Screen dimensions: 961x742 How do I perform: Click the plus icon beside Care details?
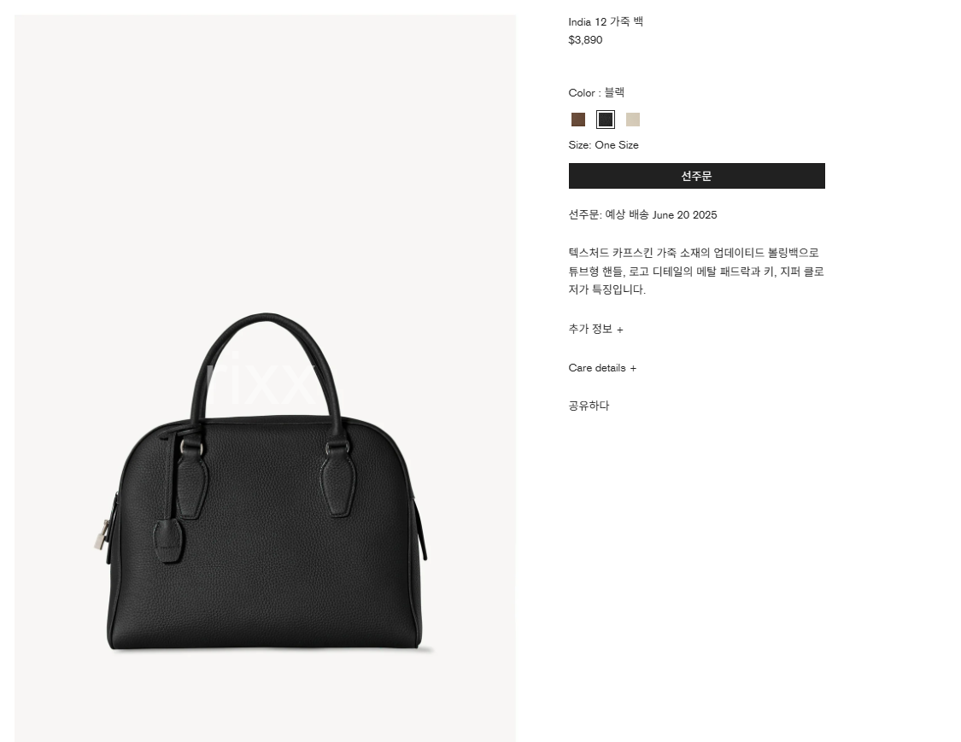point(633,368)
